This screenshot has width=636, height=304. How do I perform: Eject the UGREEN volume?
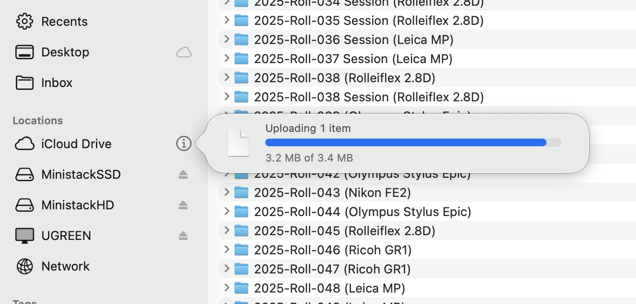tap(183, 236)
